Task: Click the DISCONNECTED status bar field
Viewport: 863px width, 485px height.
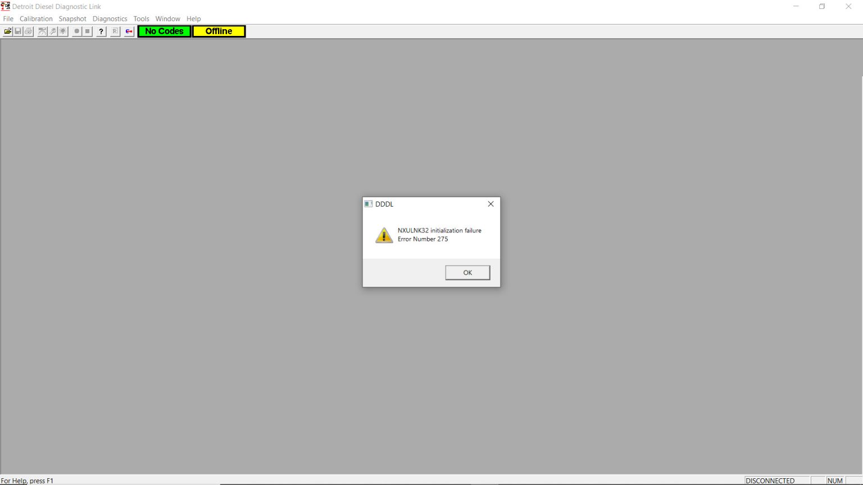Action: (x=770, y=481)
